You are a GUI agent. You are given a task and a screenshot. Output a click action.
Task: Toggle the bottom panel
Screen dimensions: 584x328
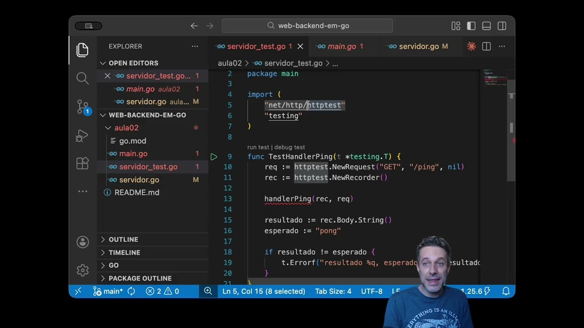486,26
